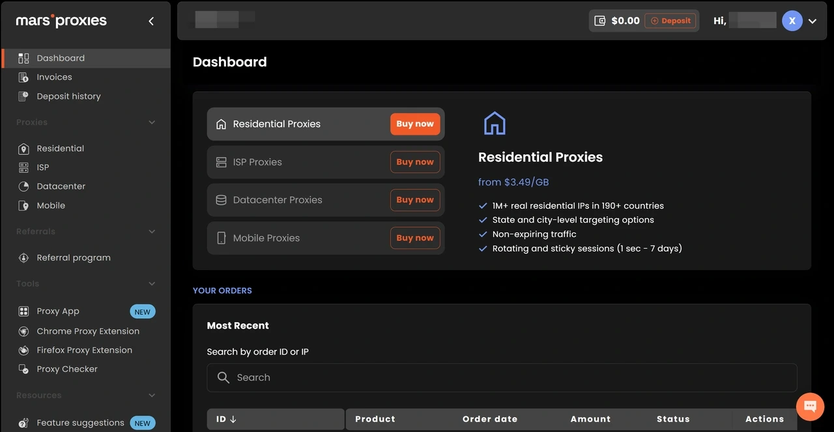This screenshot has height=432, width=834.
Task: Open the live chat bubble
Action: pyautogui.click(x=810, y=407)
